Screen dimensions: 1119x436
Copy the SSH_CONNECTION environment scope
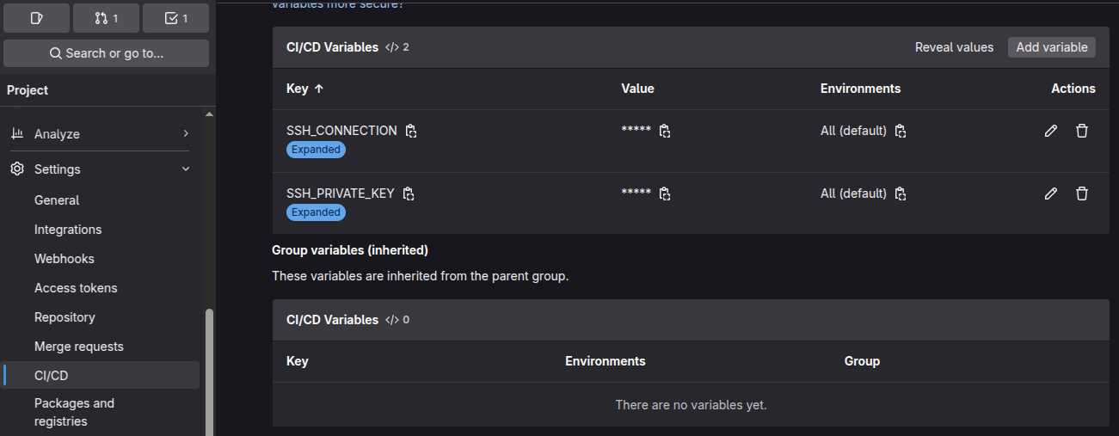(x=901, y=132)
